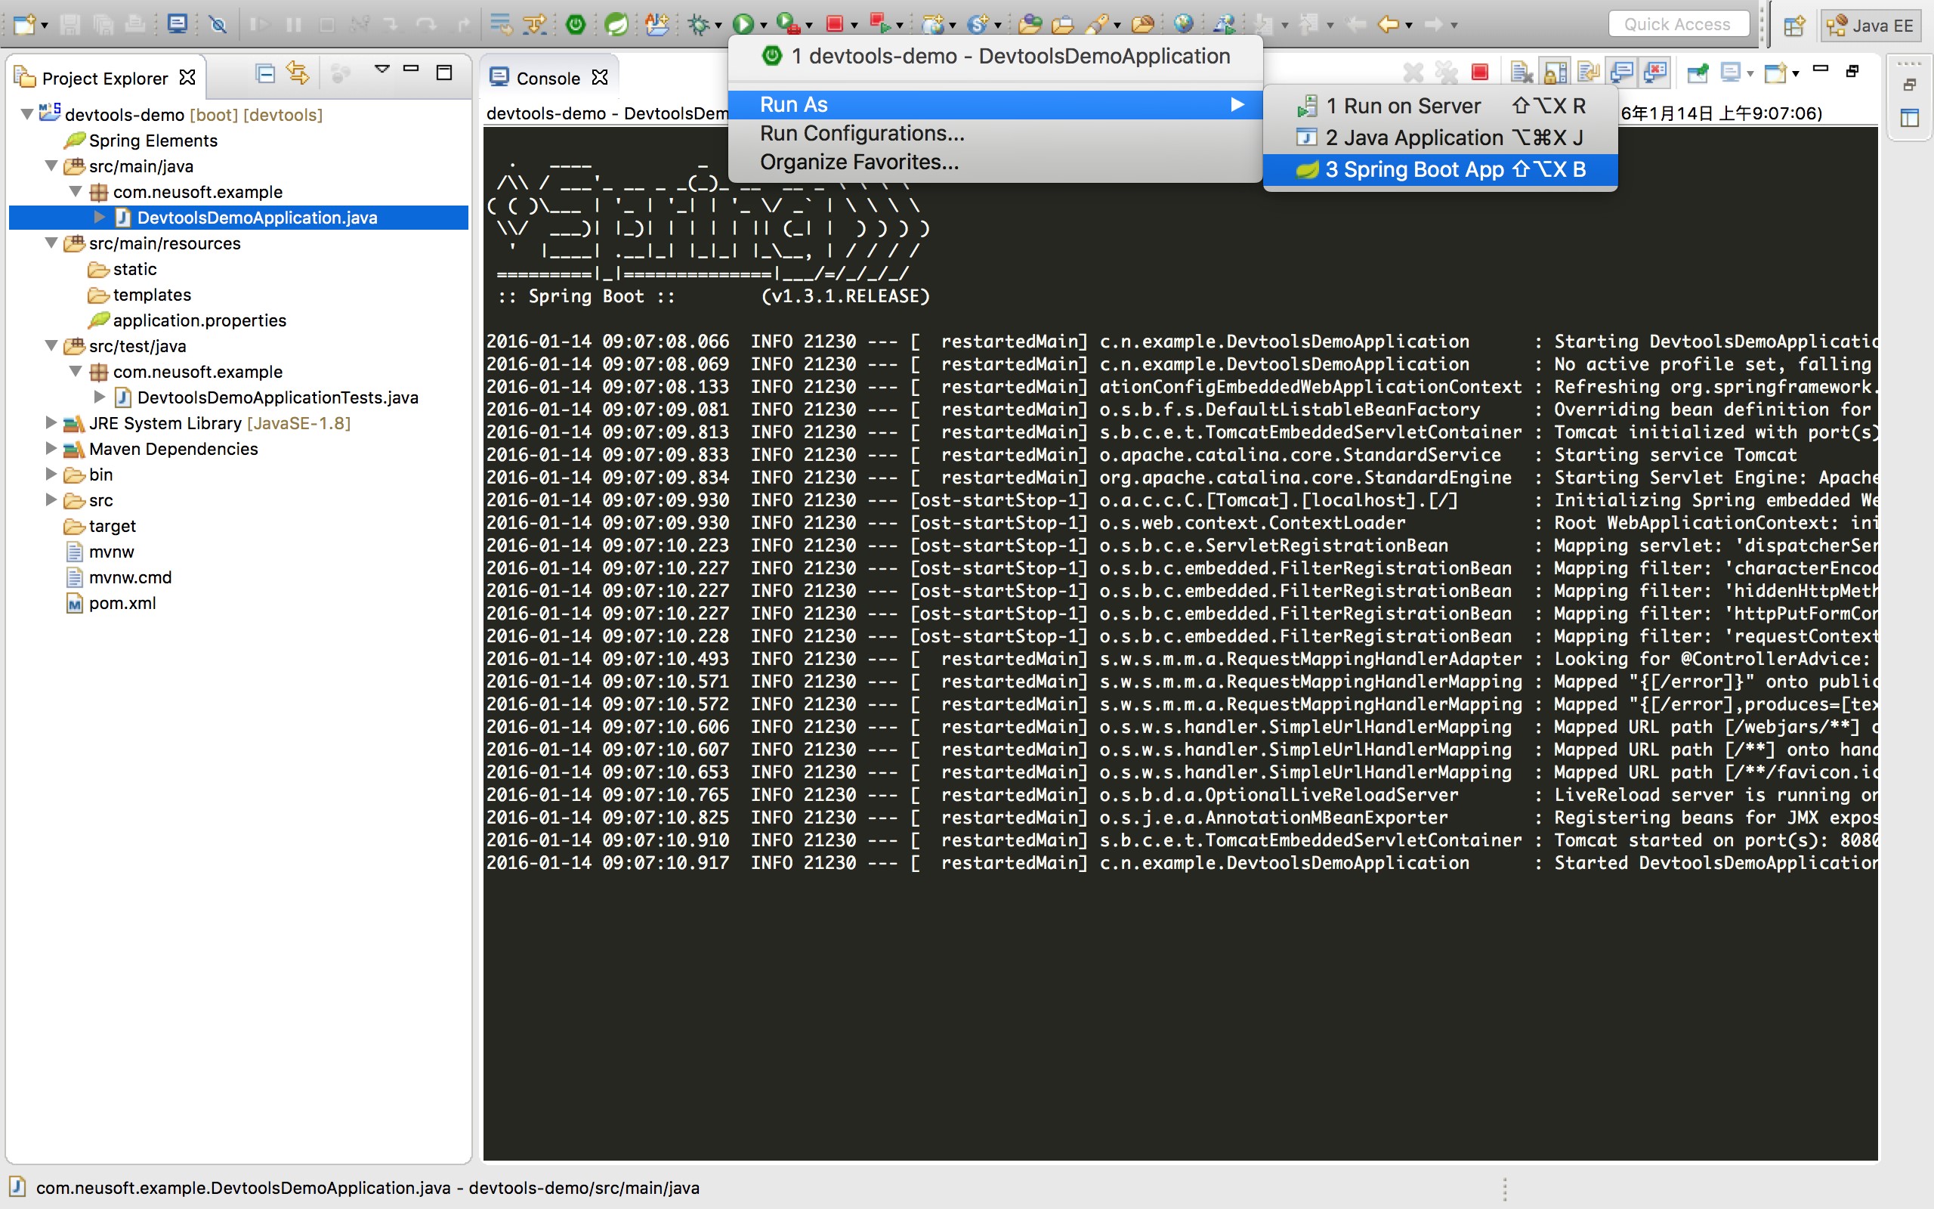Select the Java EE perspective button
Screen dimensions: 1934x1209
tap(1871, 26)
